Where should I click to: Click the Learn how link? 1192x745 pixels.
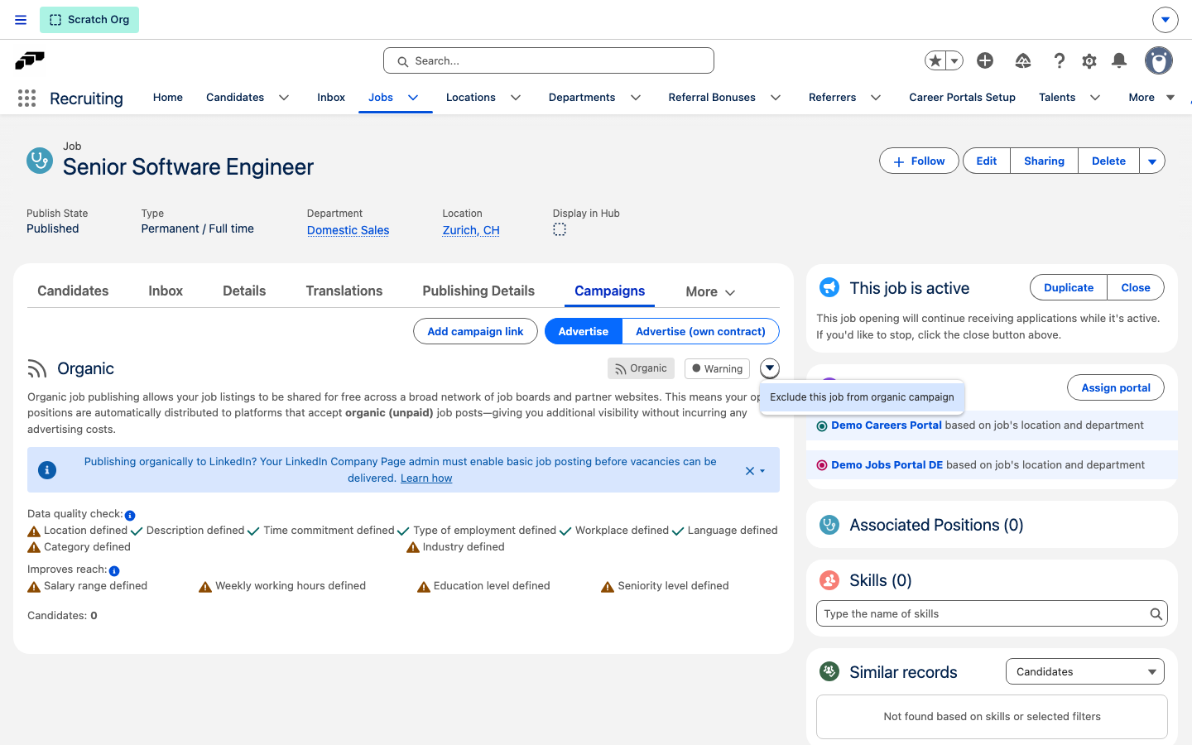(x=426, y=478)
